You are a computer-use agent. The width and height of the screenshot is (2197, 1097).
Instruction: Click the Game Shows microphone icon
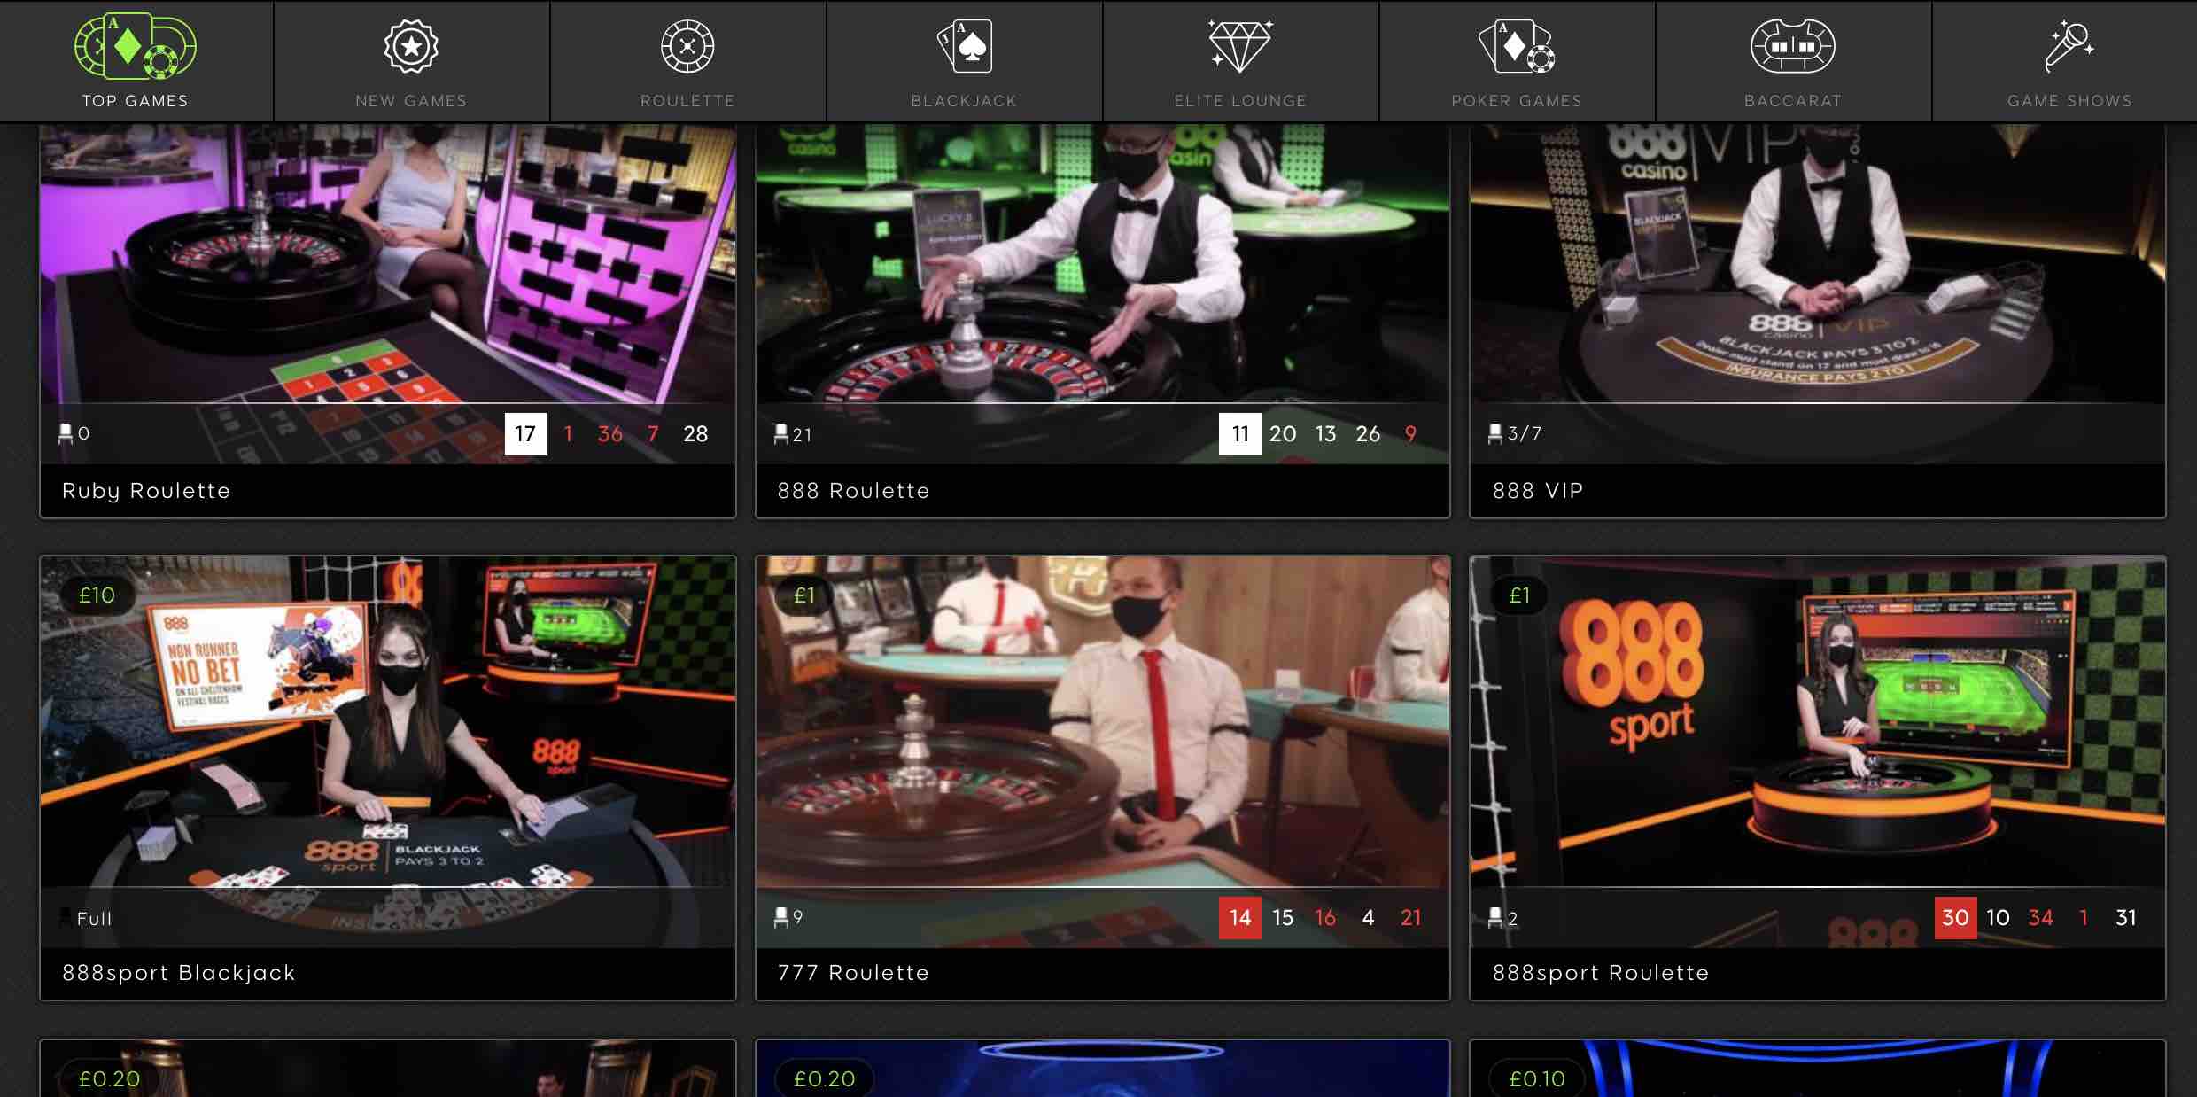click(x=2069, y=46)
